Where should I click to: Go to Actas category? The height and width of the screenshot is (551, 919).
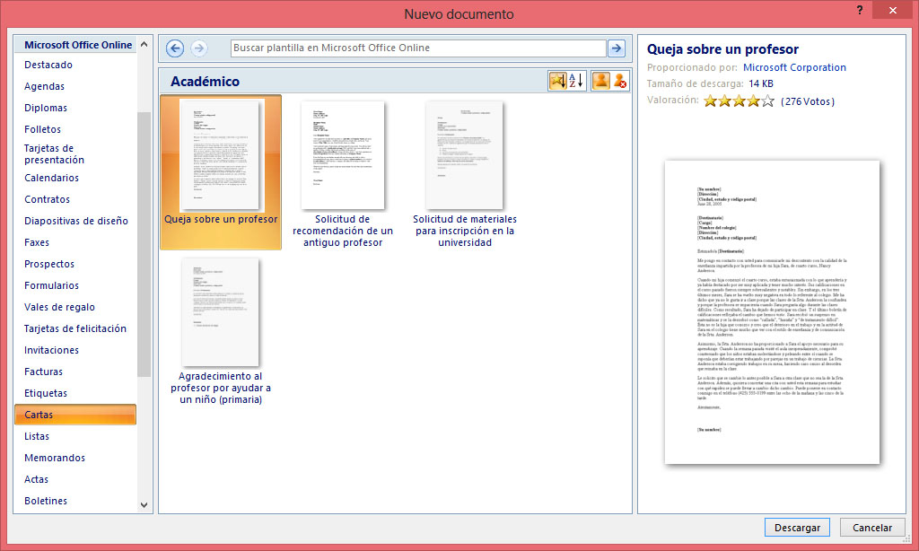click(36, 479)
